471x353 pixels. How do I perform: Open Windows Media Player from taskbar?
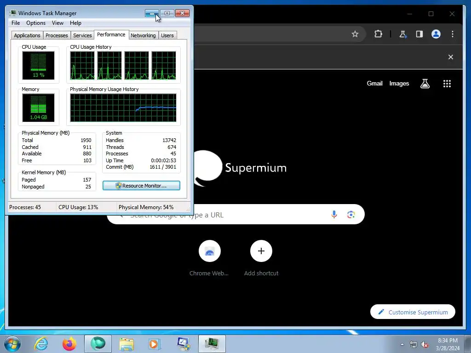[x=155, y=344]
